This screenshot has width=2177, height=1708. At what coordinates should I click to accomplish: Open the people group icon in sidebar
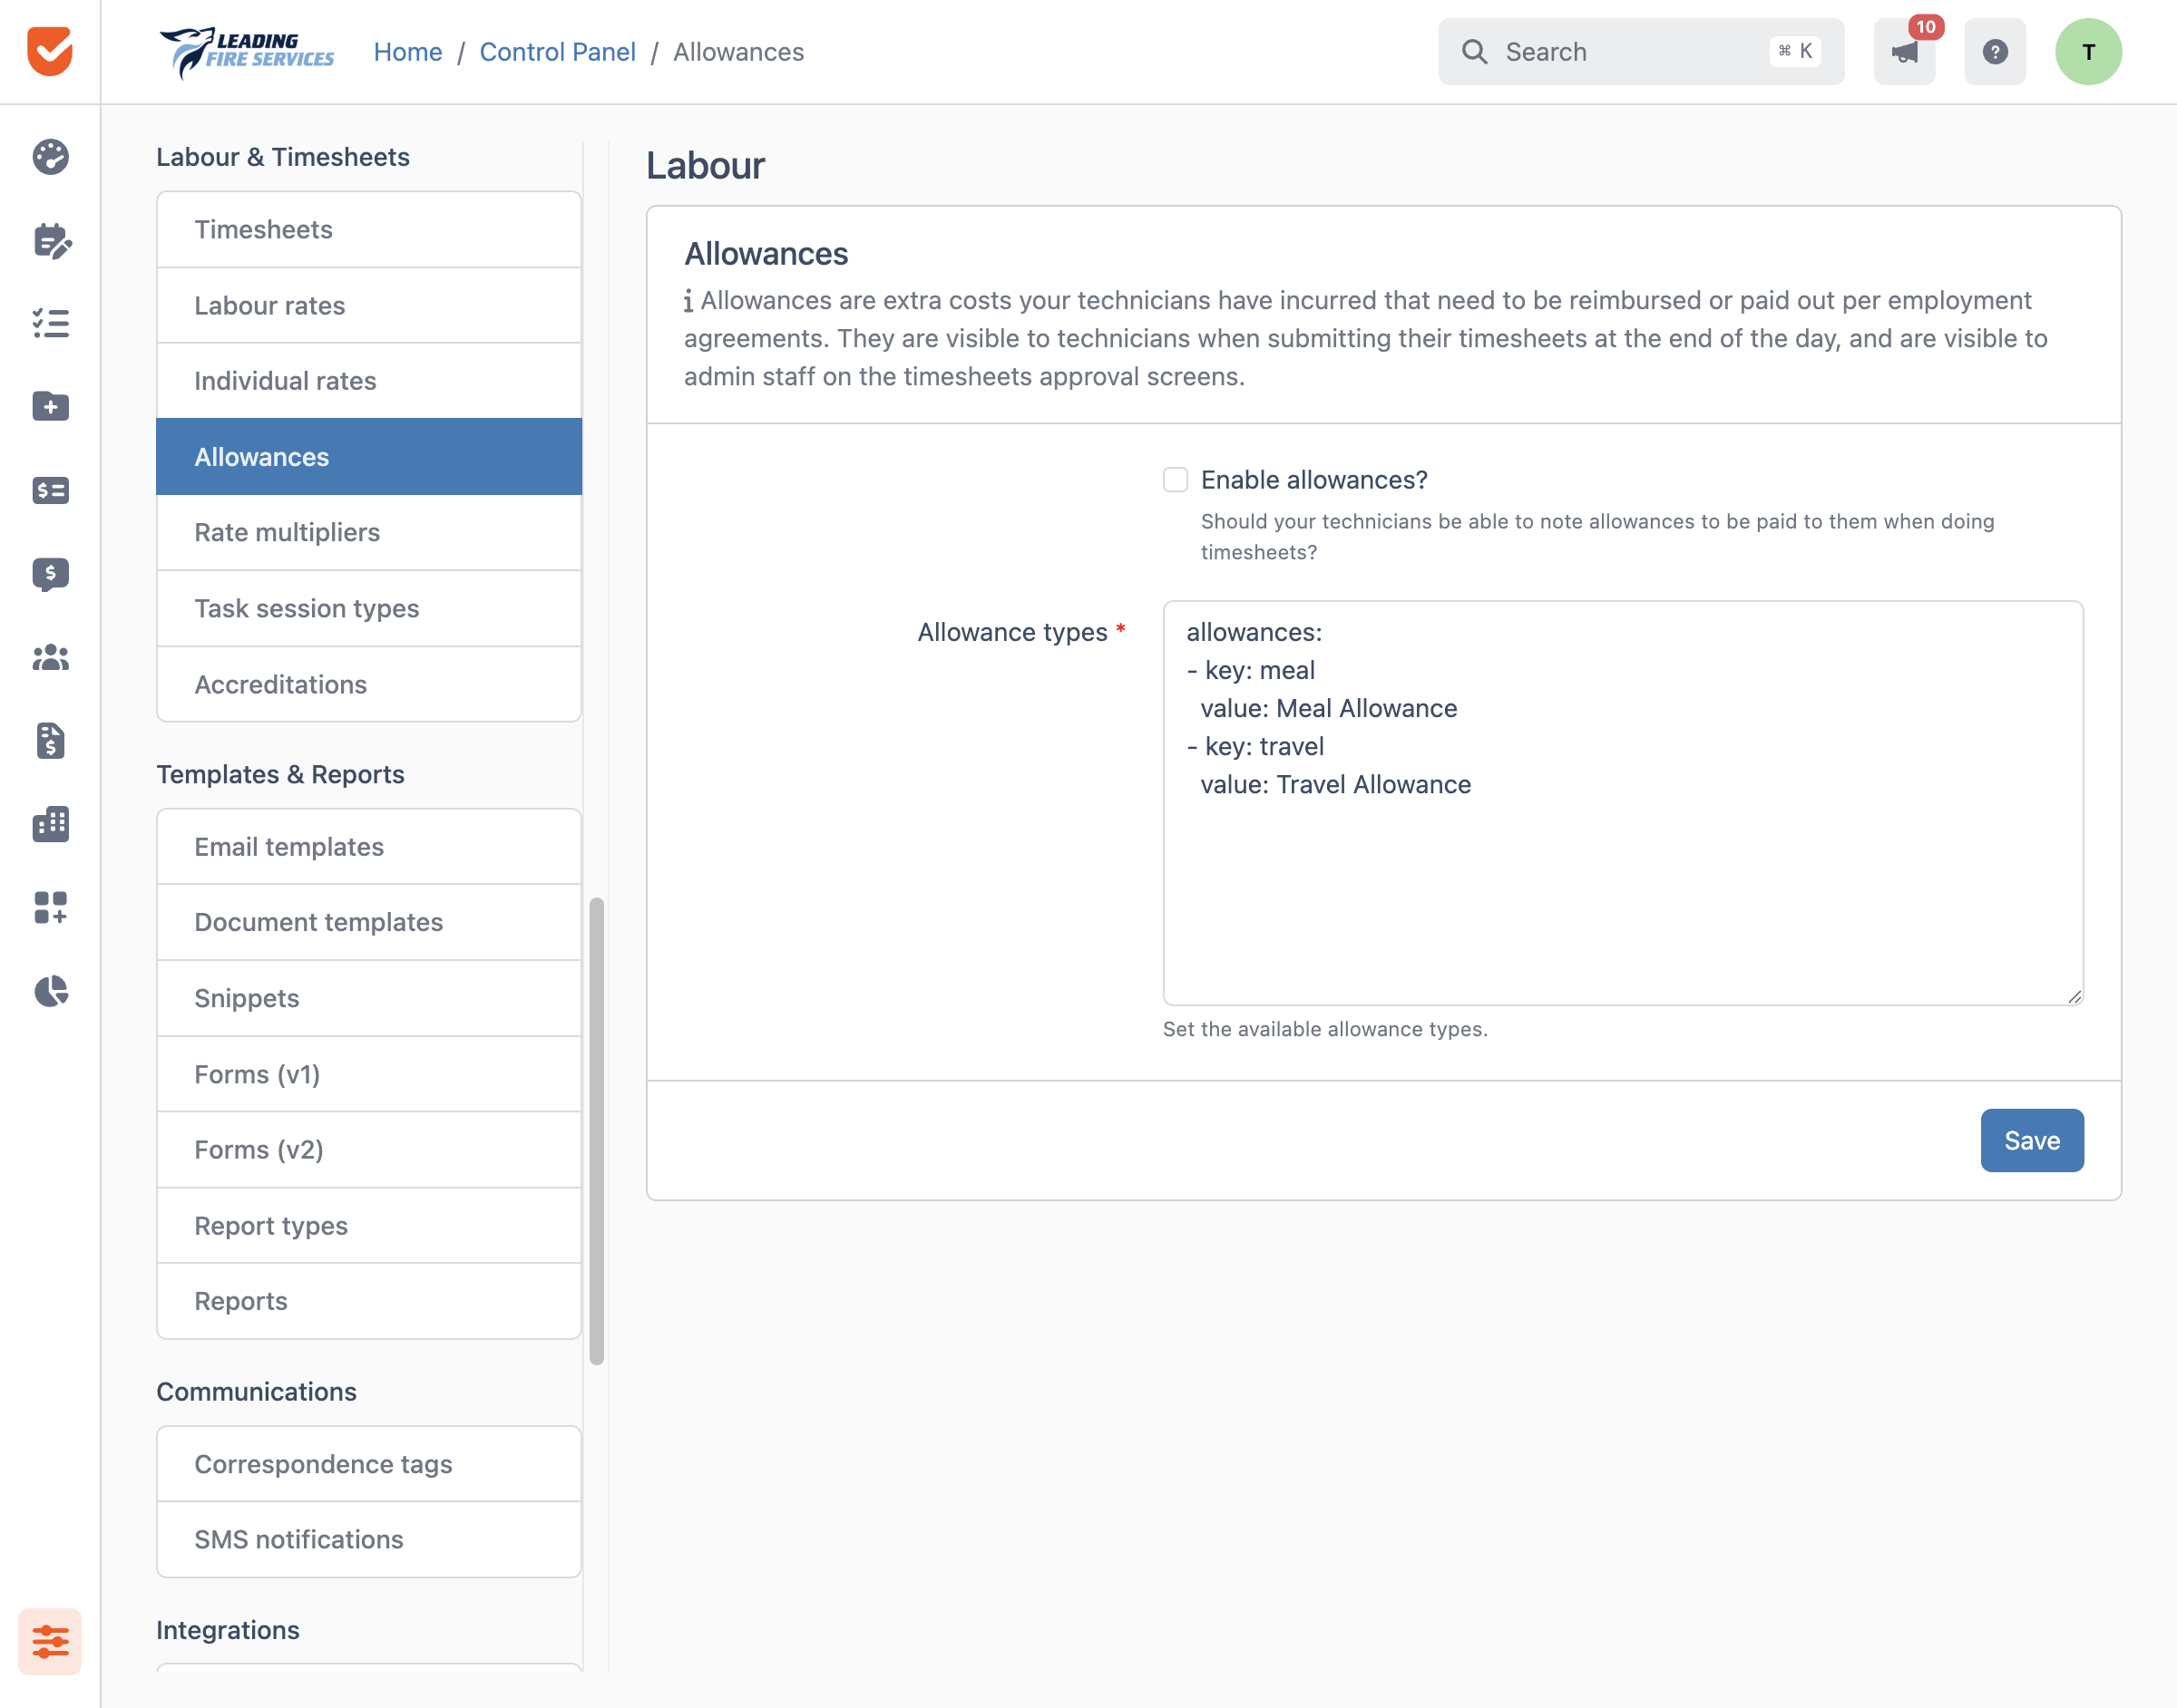tap(50, 657)
